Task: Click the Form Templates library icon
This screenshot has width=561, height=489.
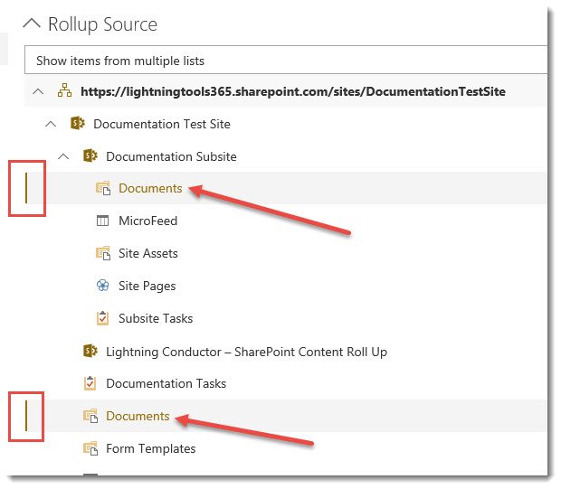Action: tap(90, 448)
